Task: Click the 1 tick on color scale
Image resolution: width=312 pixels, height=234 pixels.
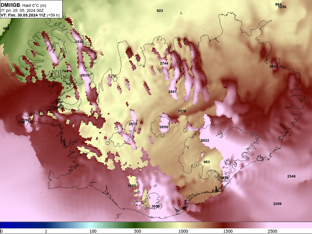Action: pyautogui.click(x=46, y=231)
